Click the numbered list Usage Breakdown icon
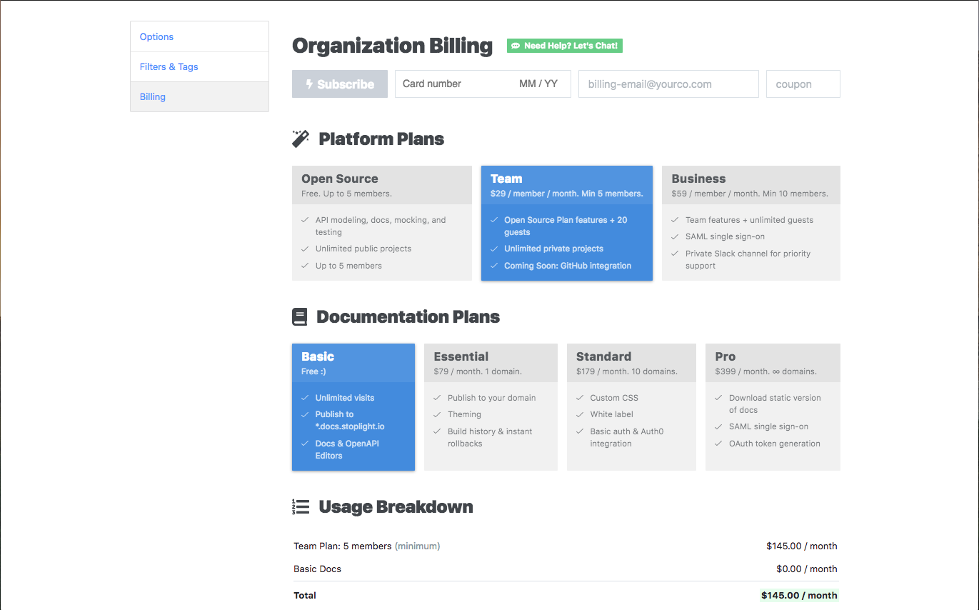Screen dimensions: 979x610 pyautogui.click(x=301, y=507)
